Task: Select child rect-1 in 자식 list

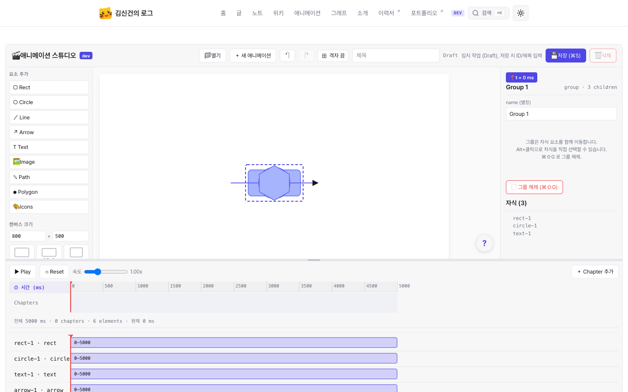Action: pyautogui.click(x=522, y=218)
